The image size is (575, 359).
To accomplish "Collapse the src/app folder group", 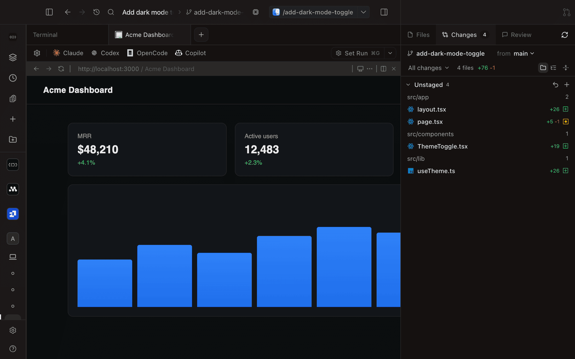I will point(488,97).
